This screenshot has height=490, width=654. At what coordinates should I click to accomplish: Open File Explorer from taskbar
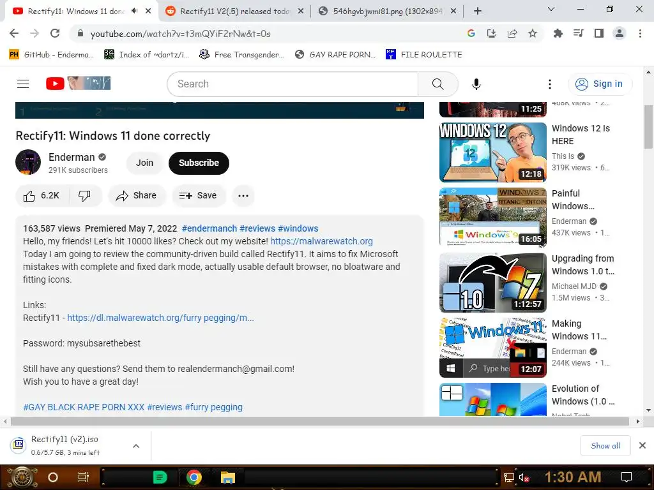228,477
